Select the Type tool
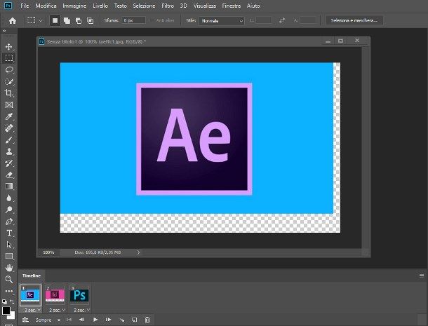 tap(8, 233)
